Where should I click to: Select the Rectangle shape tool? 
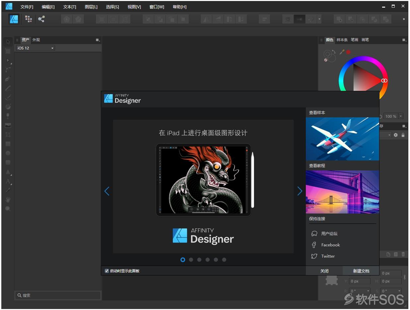(8, 144)
